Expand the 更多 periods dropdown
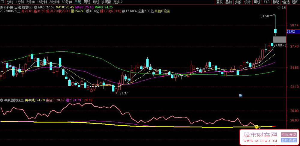Screen dimensions: 300x146 click(118, 2)
